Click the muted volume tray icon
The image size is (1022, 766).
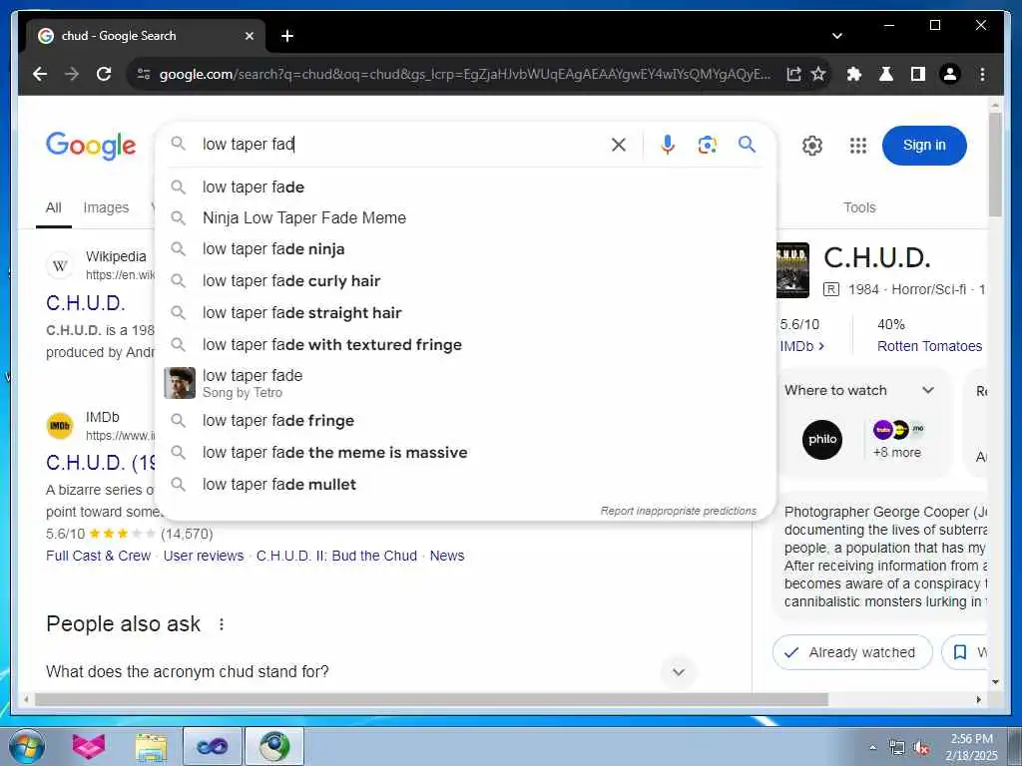[921, 748]
